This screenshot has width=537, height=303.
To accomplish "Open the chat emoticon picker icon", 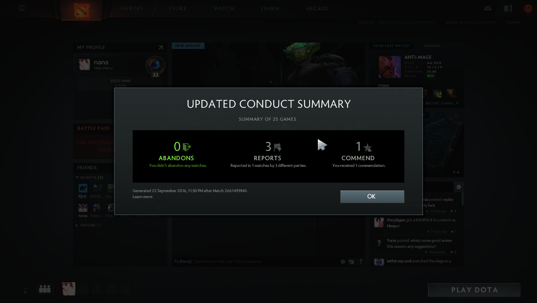I will [343, 262].
